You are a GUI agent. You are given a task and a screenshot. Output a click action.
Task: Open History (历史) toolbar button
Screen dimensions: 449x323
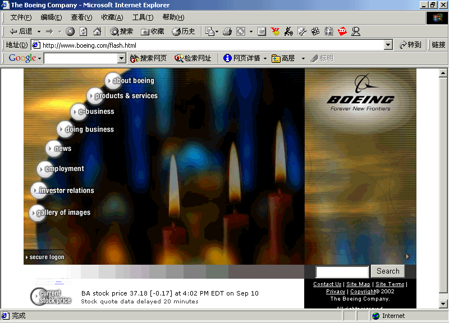[x=184, y=31]
